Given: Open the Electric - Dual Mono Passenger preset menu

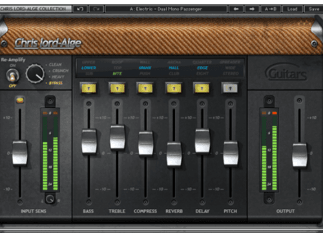Looking at the screenshot, I should point(166,9).
